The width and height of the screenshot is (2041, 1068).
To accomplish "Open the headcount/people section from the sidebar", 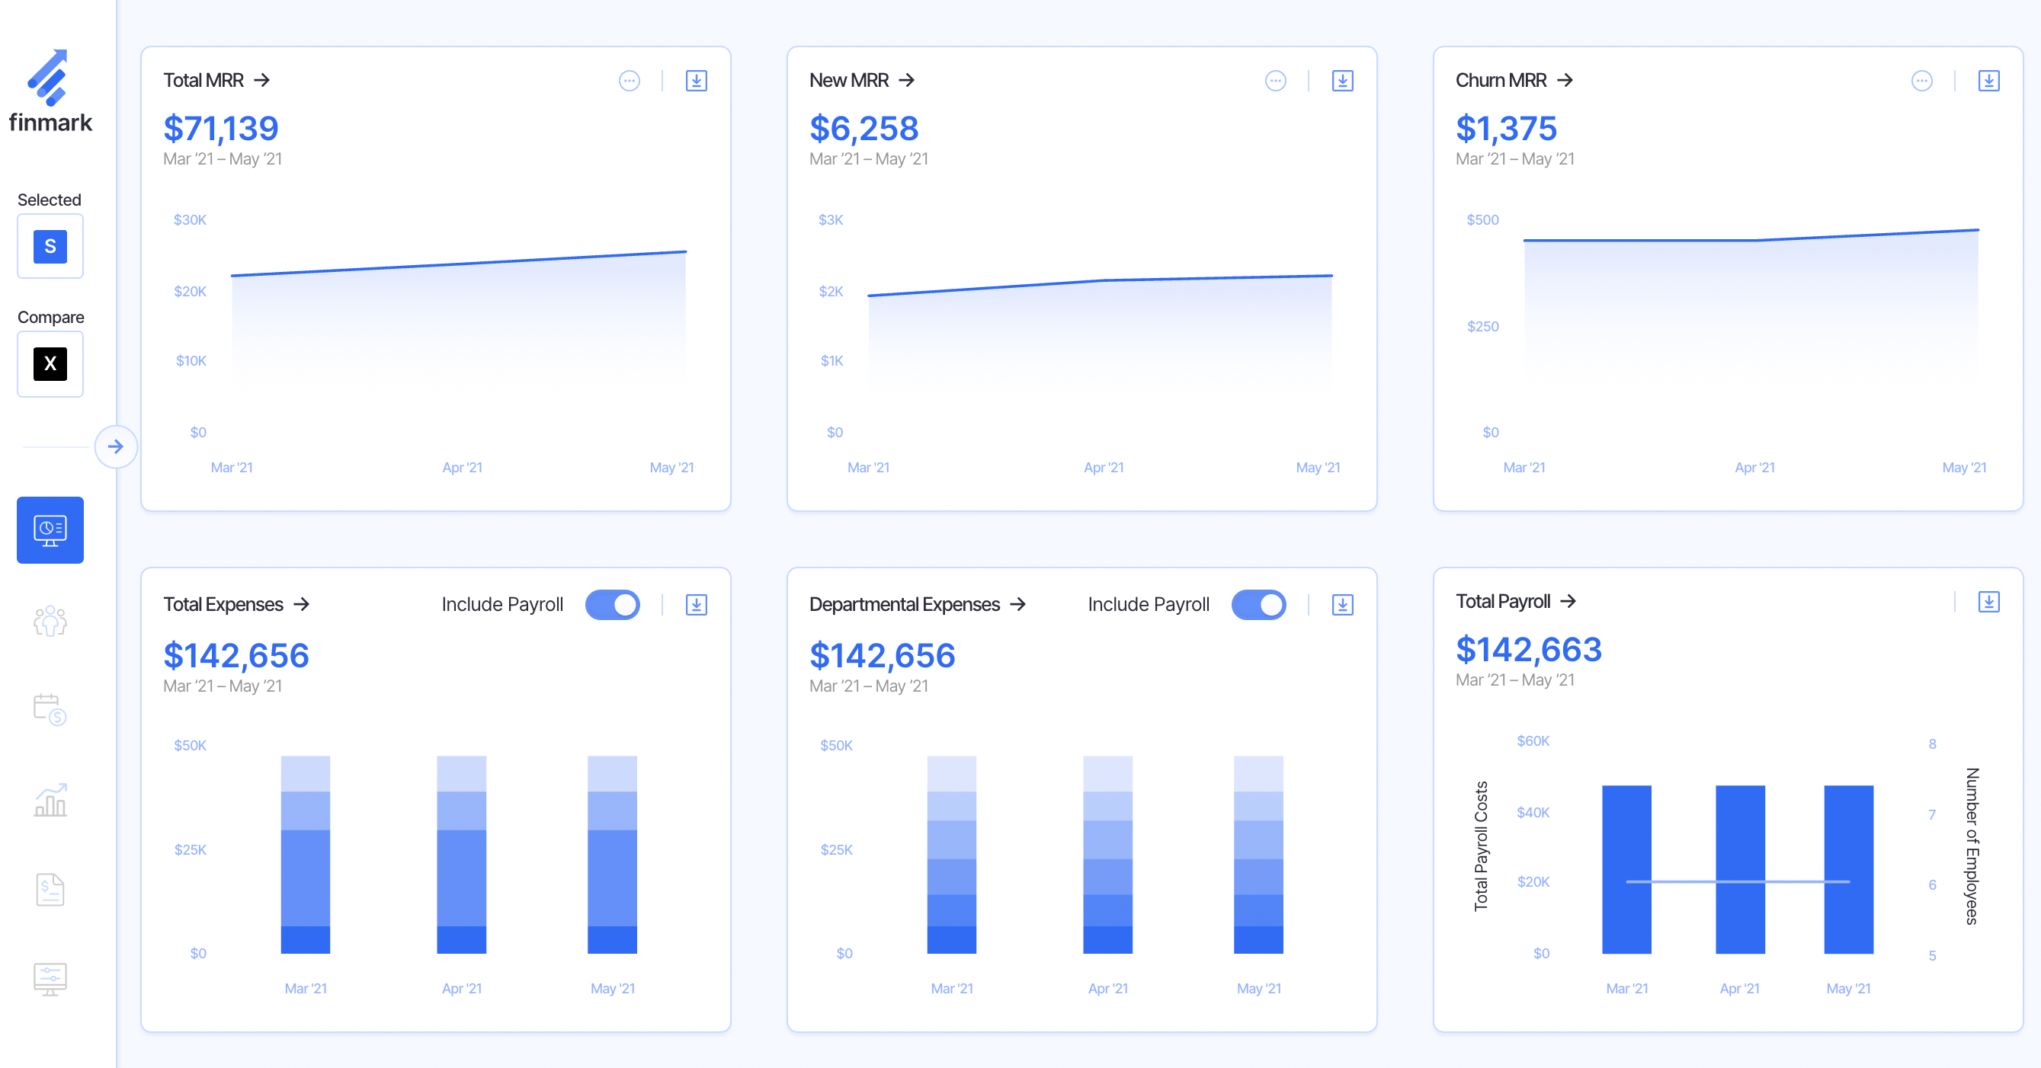I will (x=50, y=622).
